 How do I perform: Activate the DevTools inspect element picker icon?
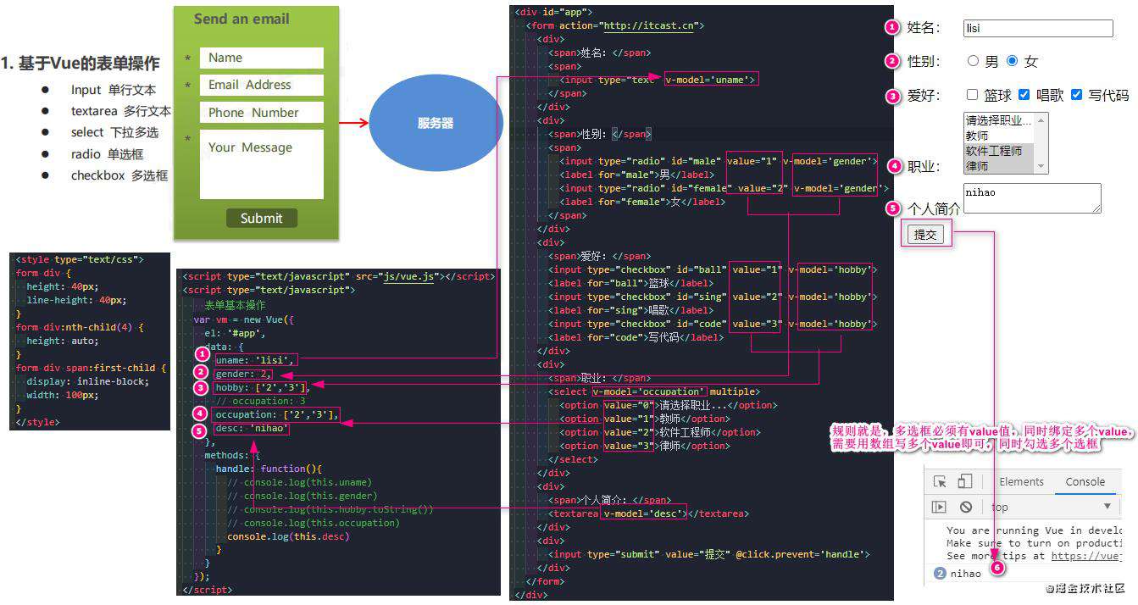pyautogui.click(x=940, y=481)
